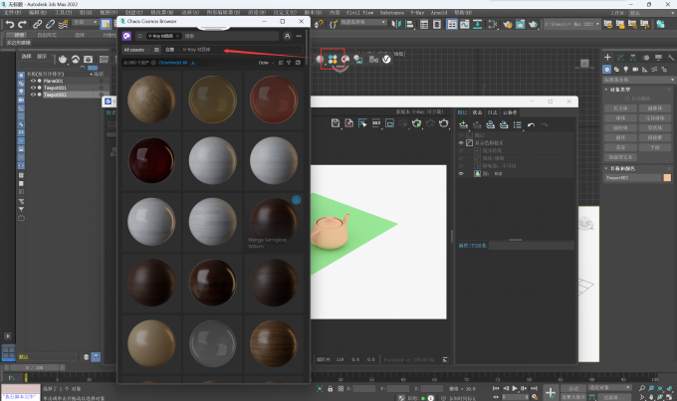Screen dimensions: 677x401
Task: Toggle eye of display color correction layer
Action: pyautogui.click(x=461, y=143)
